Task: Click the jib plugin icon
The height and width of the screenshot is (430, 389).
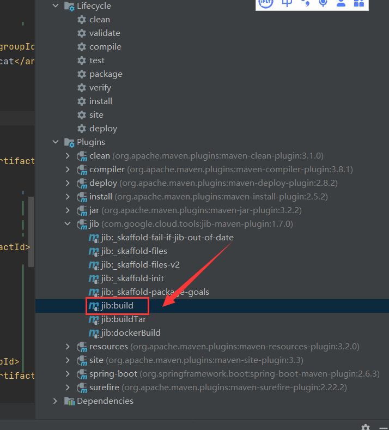Action: (x=82, y=224)
